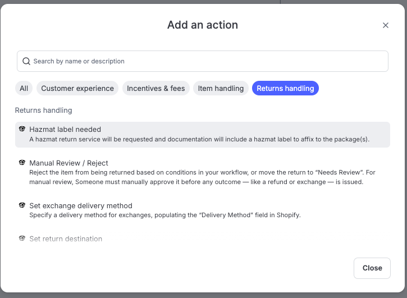Click the icon next to Set exchange delivery method
The width and height of the screenshot is (407, 298).
coord(22,205)
